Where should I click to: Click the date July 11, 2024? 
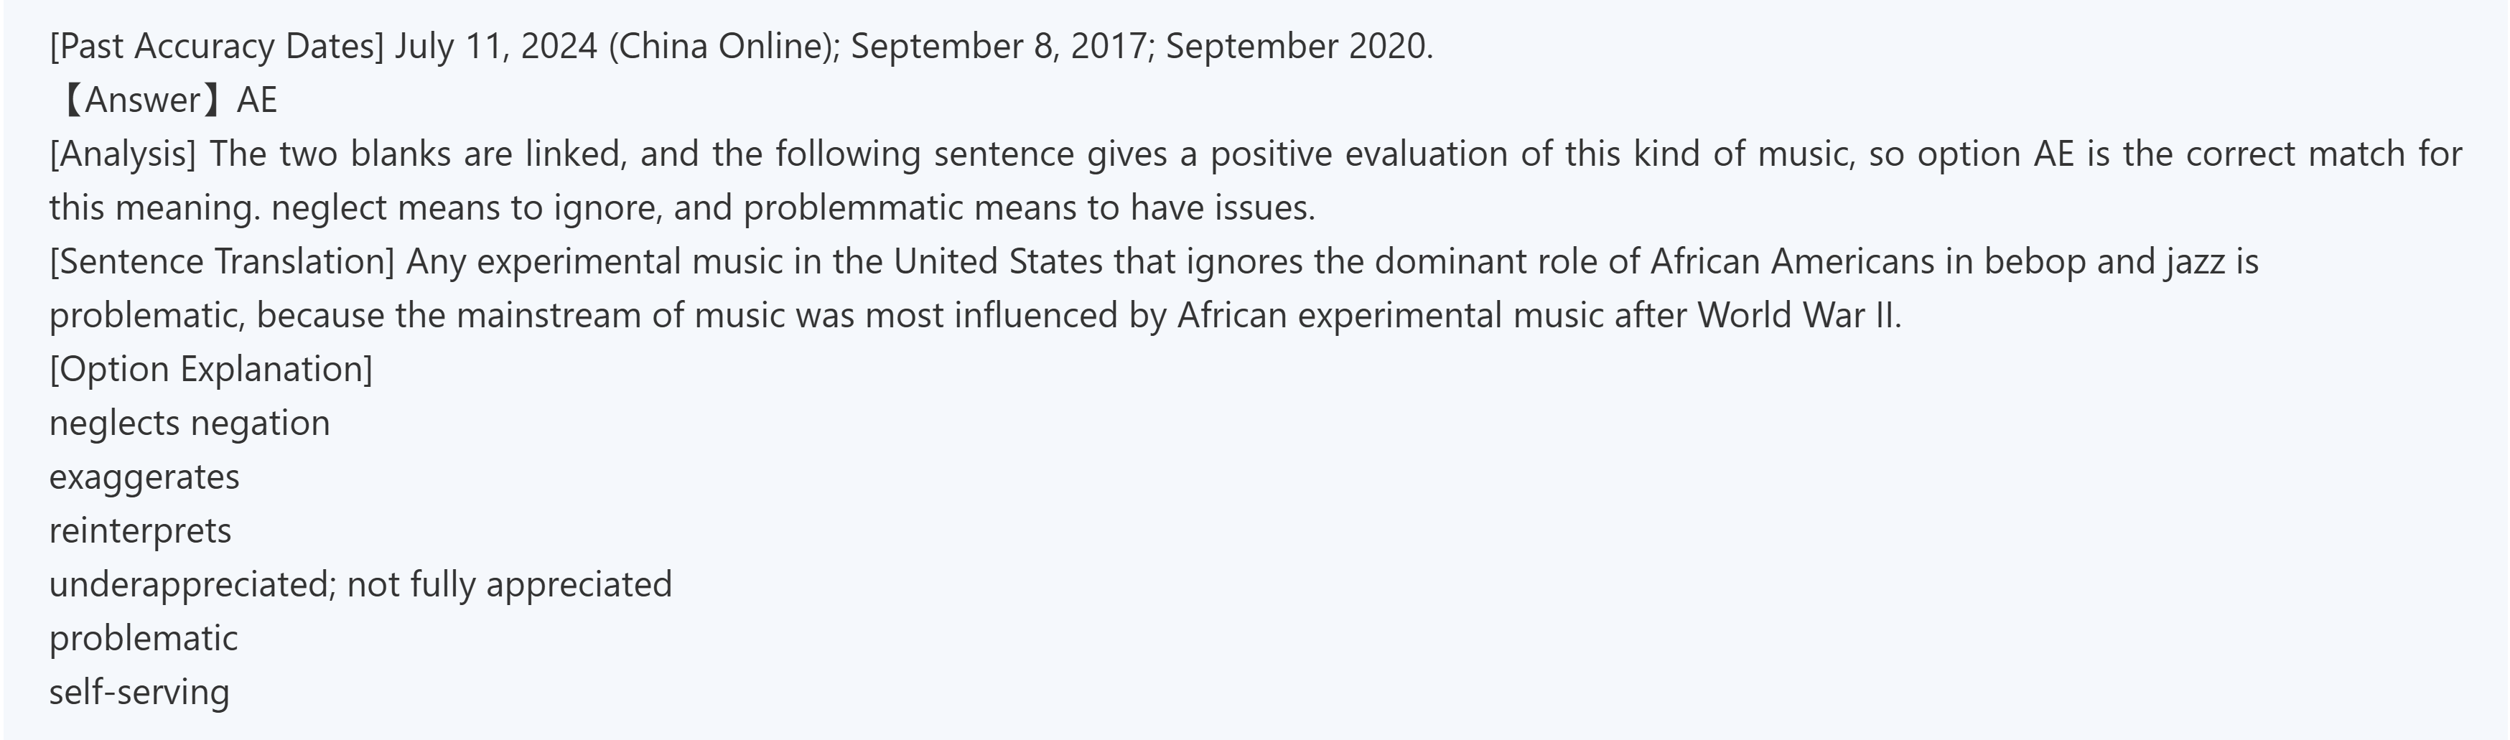coord(495,47)
